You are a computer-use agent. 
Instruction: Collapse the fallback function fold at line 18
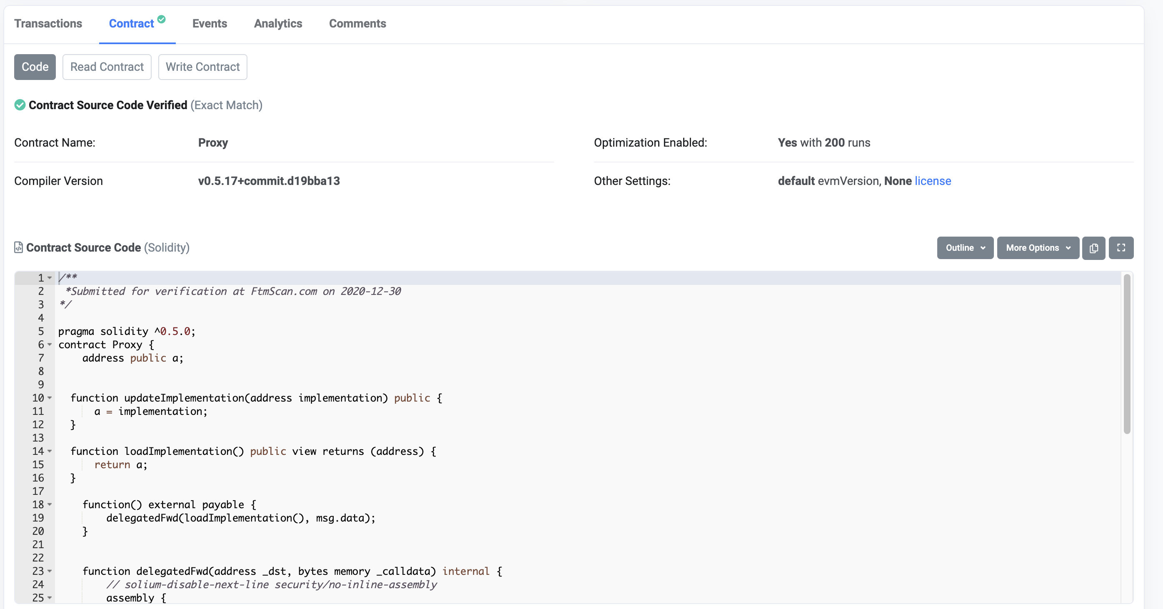point(50,505)
